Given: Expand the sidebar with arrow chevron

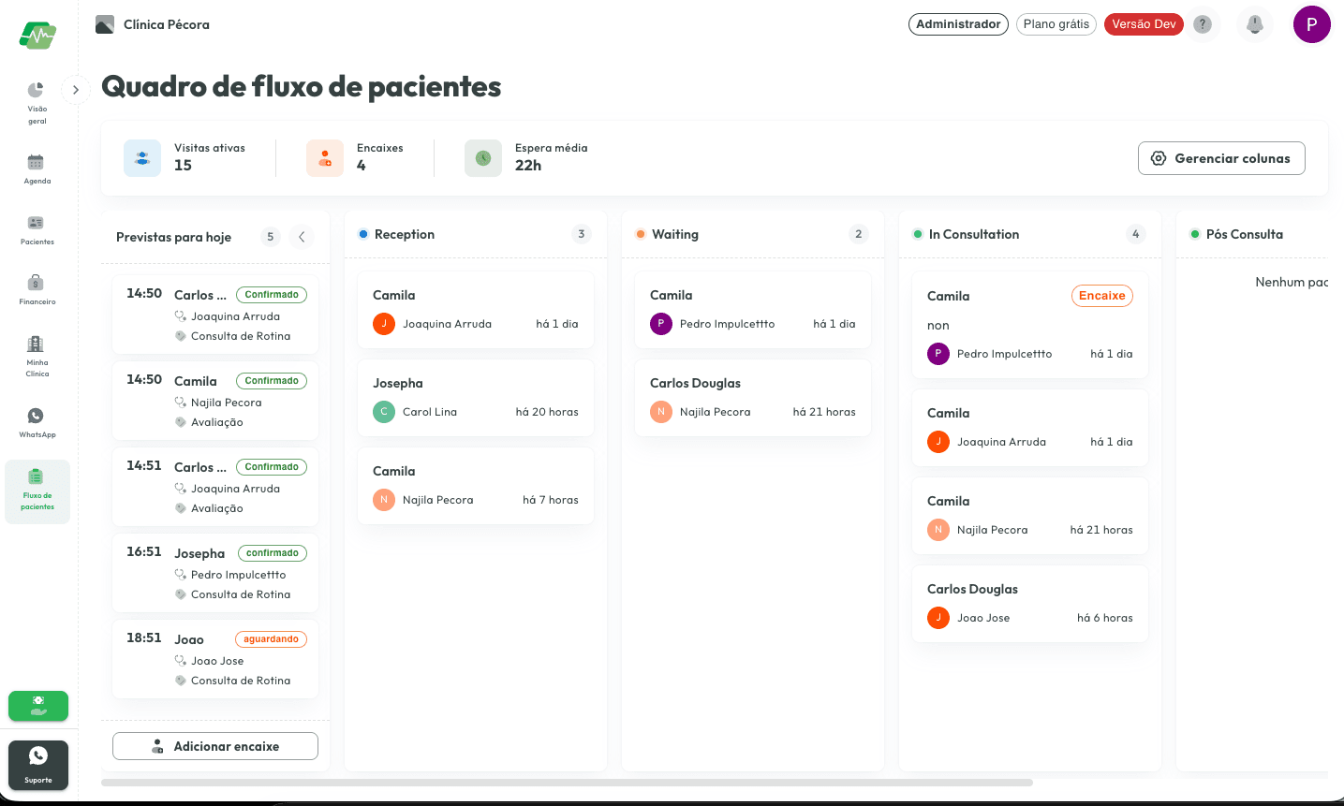Looking at the screenshot, I should coord(76,90).
